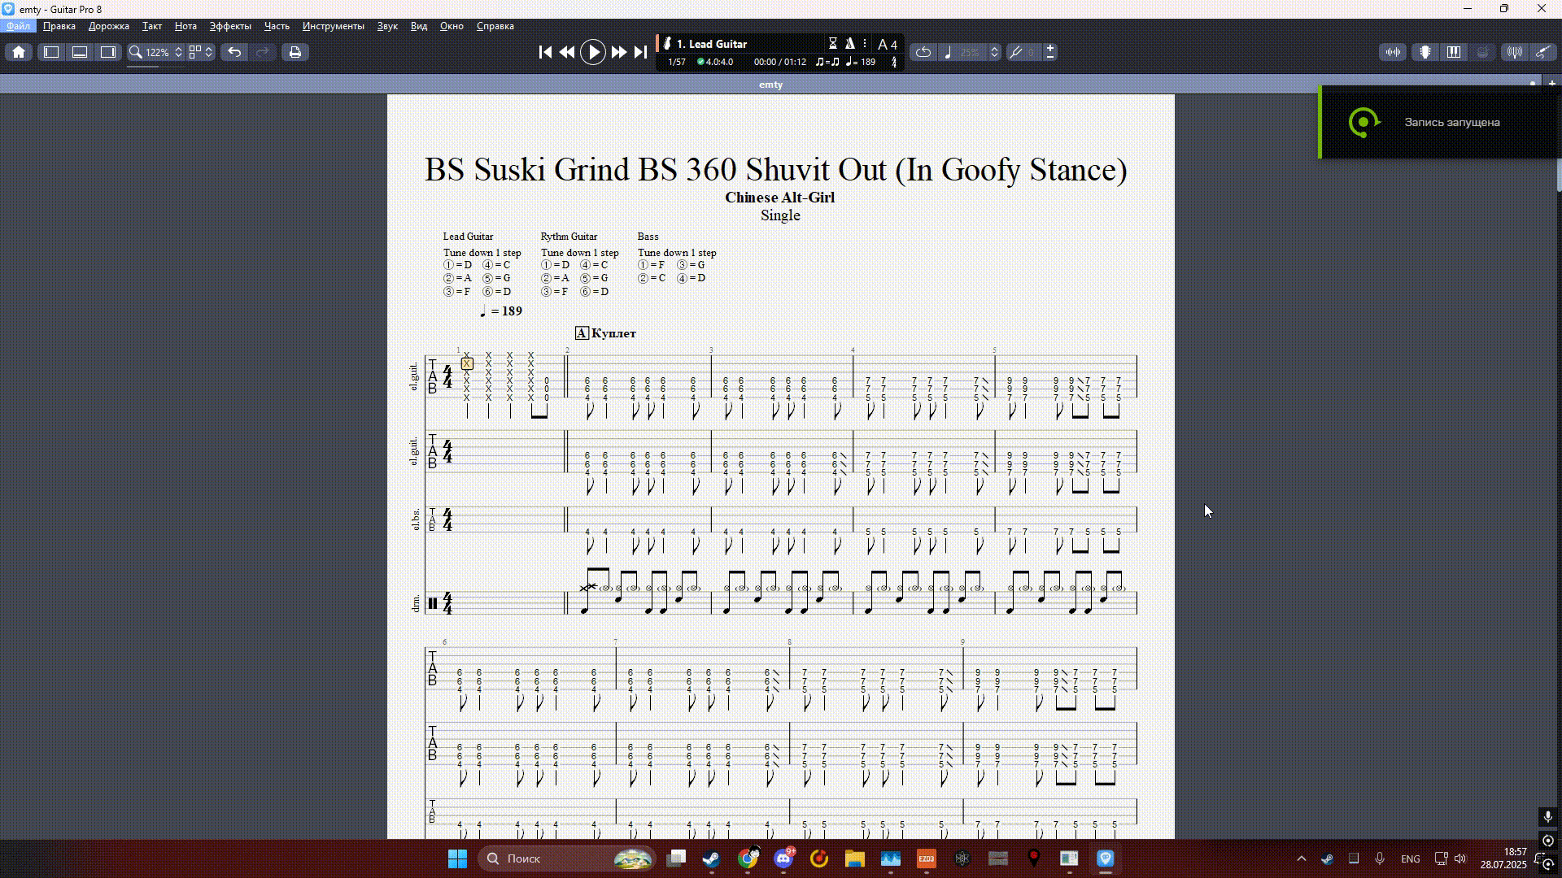Click the Home icon in toolbar
The image size is (1562, 878).
tap(19, 52)
